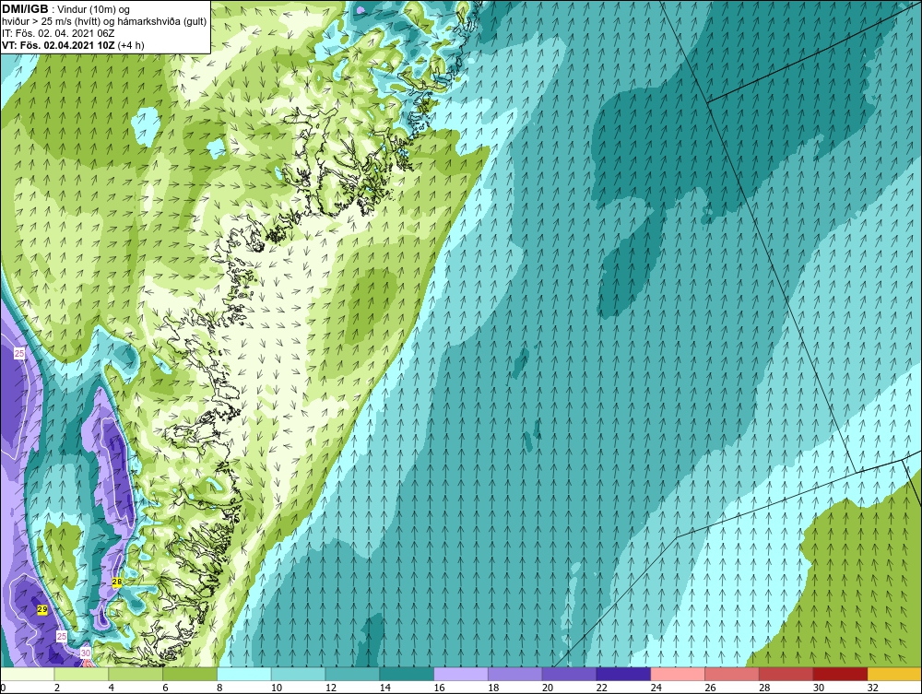The width and height of the screenshot is (922, 694).
Task: Select the red 28–30 m/s legend swatch
Action: (x=786, y=674)
